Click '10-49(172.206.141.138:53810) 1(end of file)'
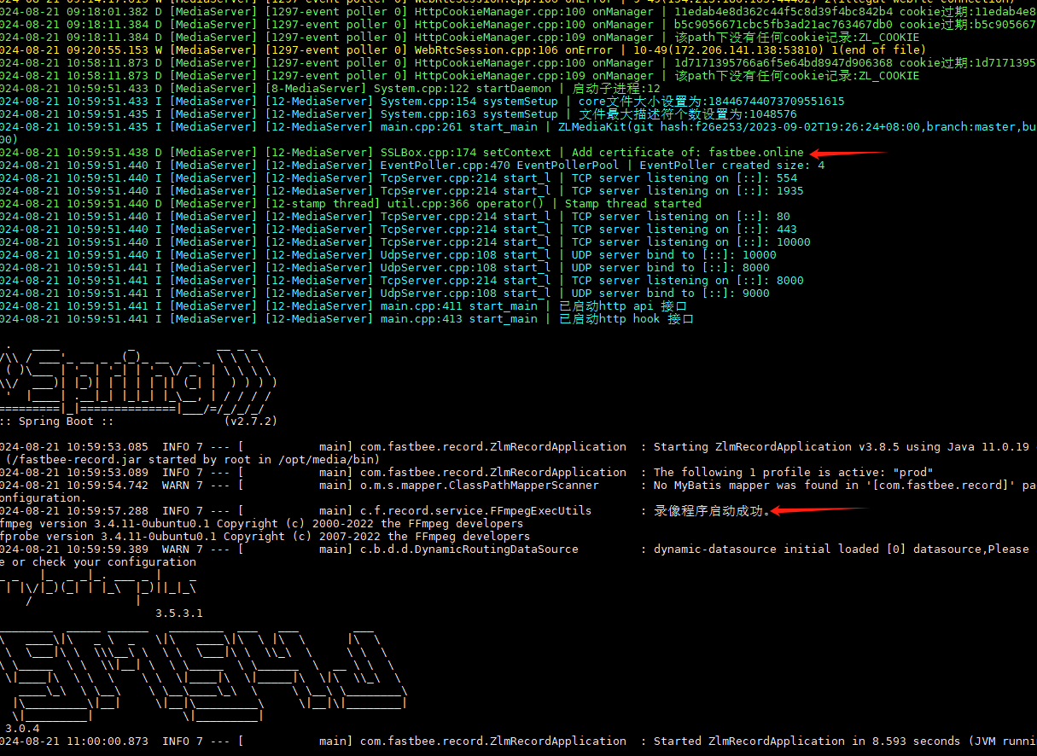The image size is (1037, 756). pos(779,50)
